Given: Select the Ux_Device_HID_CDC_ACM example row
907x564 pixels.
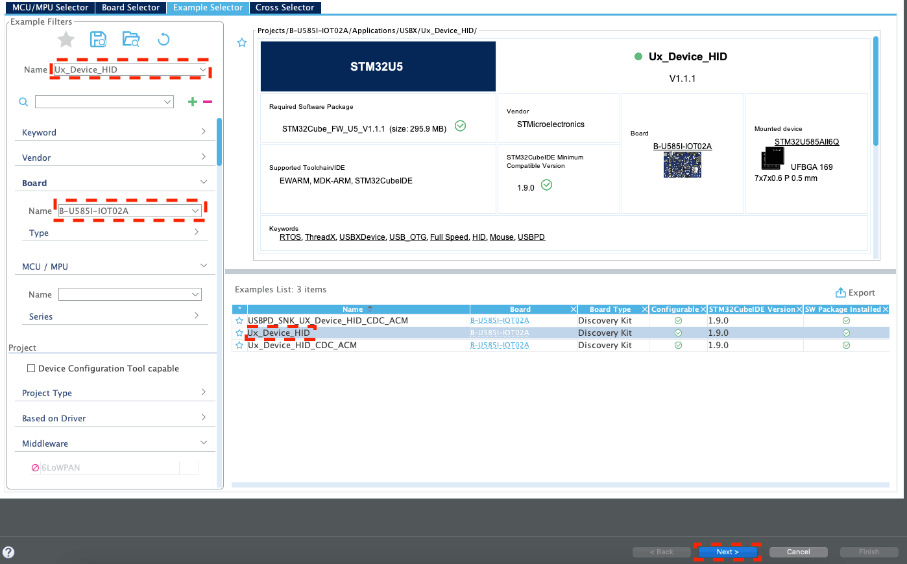Looking at the screenshot, I should click(561, 346).
